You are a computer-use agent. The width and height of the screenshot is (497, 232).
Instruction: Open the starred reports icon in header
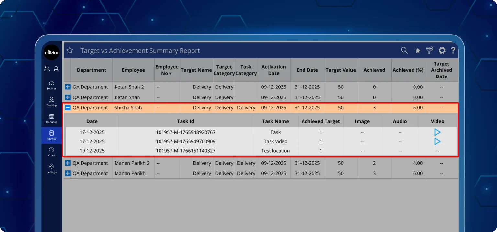417,50
